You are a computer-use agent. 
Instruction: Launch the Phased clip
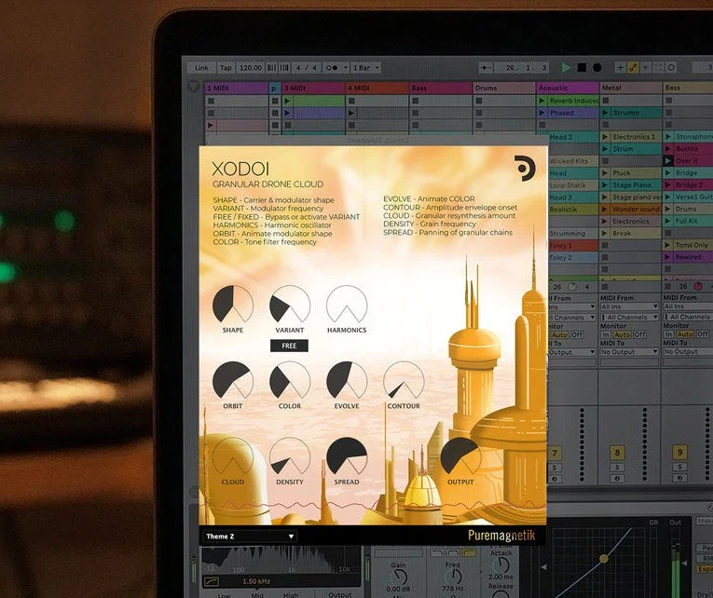(542, 113)
